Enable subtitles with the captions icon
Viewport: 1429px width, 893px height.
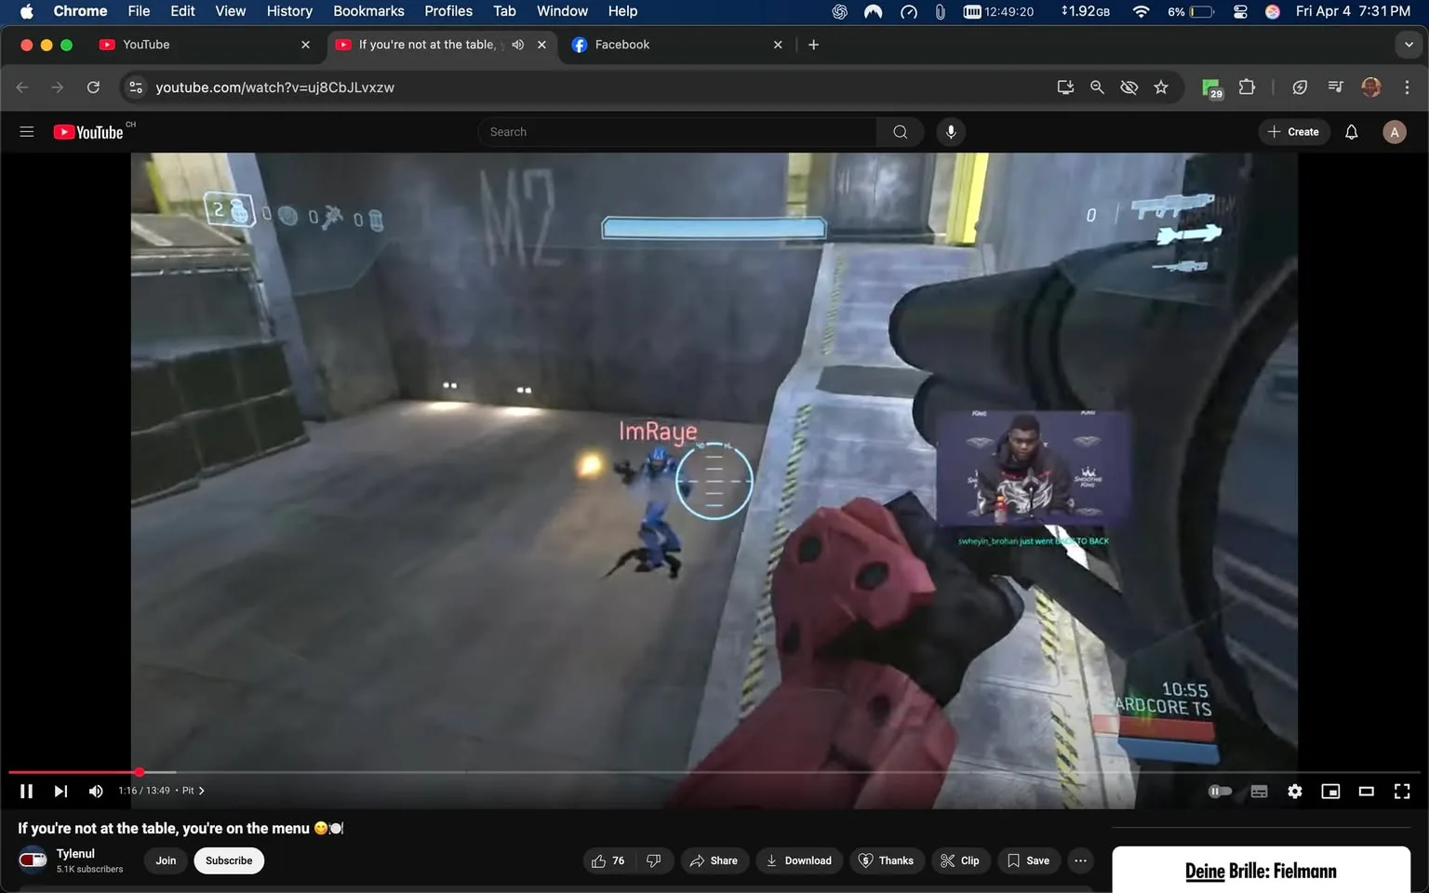(1259, 791)
